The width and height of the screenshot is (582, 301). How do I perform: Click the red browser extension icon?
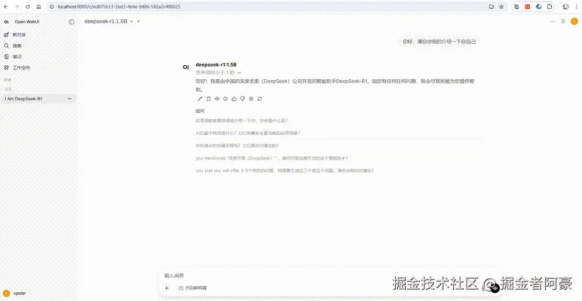click(527, 6)
